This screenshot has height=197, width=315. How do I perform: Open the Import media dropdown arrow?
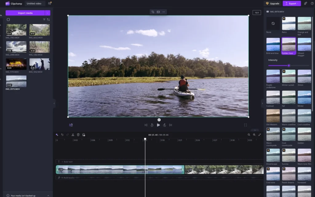[x=47, y=13]
